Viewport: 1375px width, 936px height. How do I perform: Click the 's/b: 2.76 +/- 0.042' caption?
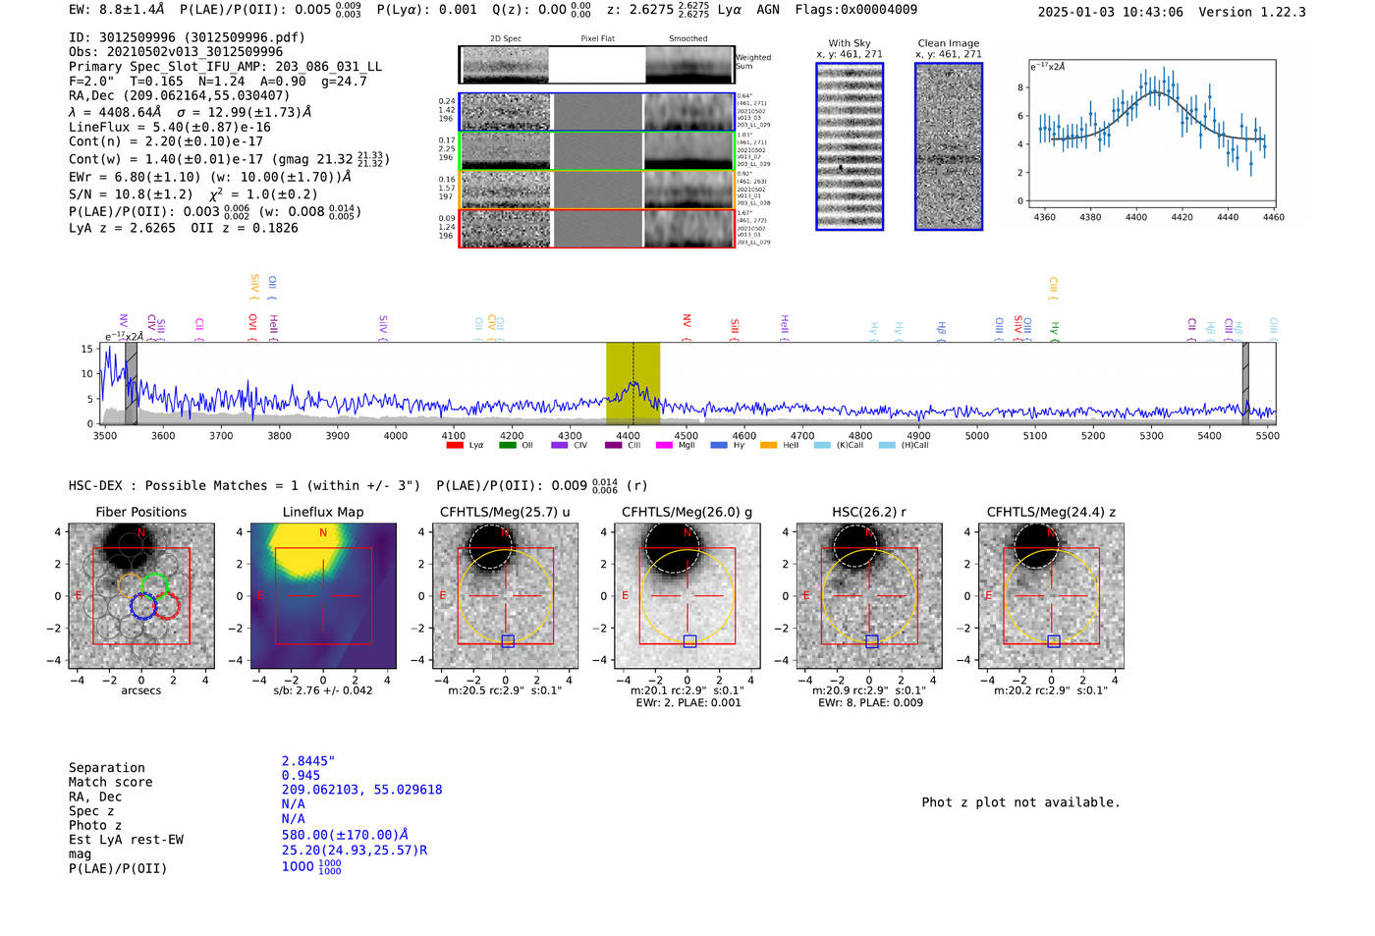click(323, 690)
